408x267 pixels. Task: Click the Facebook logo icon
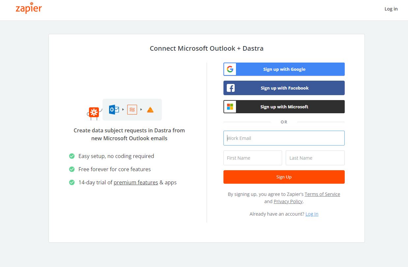230,88
